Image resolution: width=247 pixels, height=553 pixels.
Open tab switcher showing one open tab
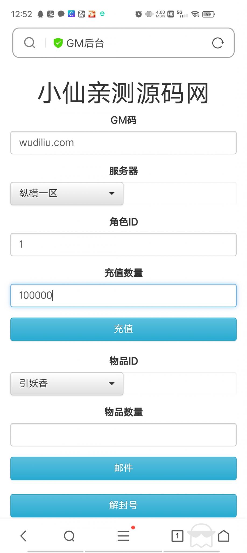point(177,536)
